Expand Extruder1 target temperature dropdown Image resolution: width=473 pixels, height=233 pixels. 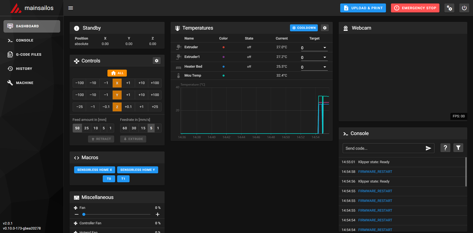(324, 57)
